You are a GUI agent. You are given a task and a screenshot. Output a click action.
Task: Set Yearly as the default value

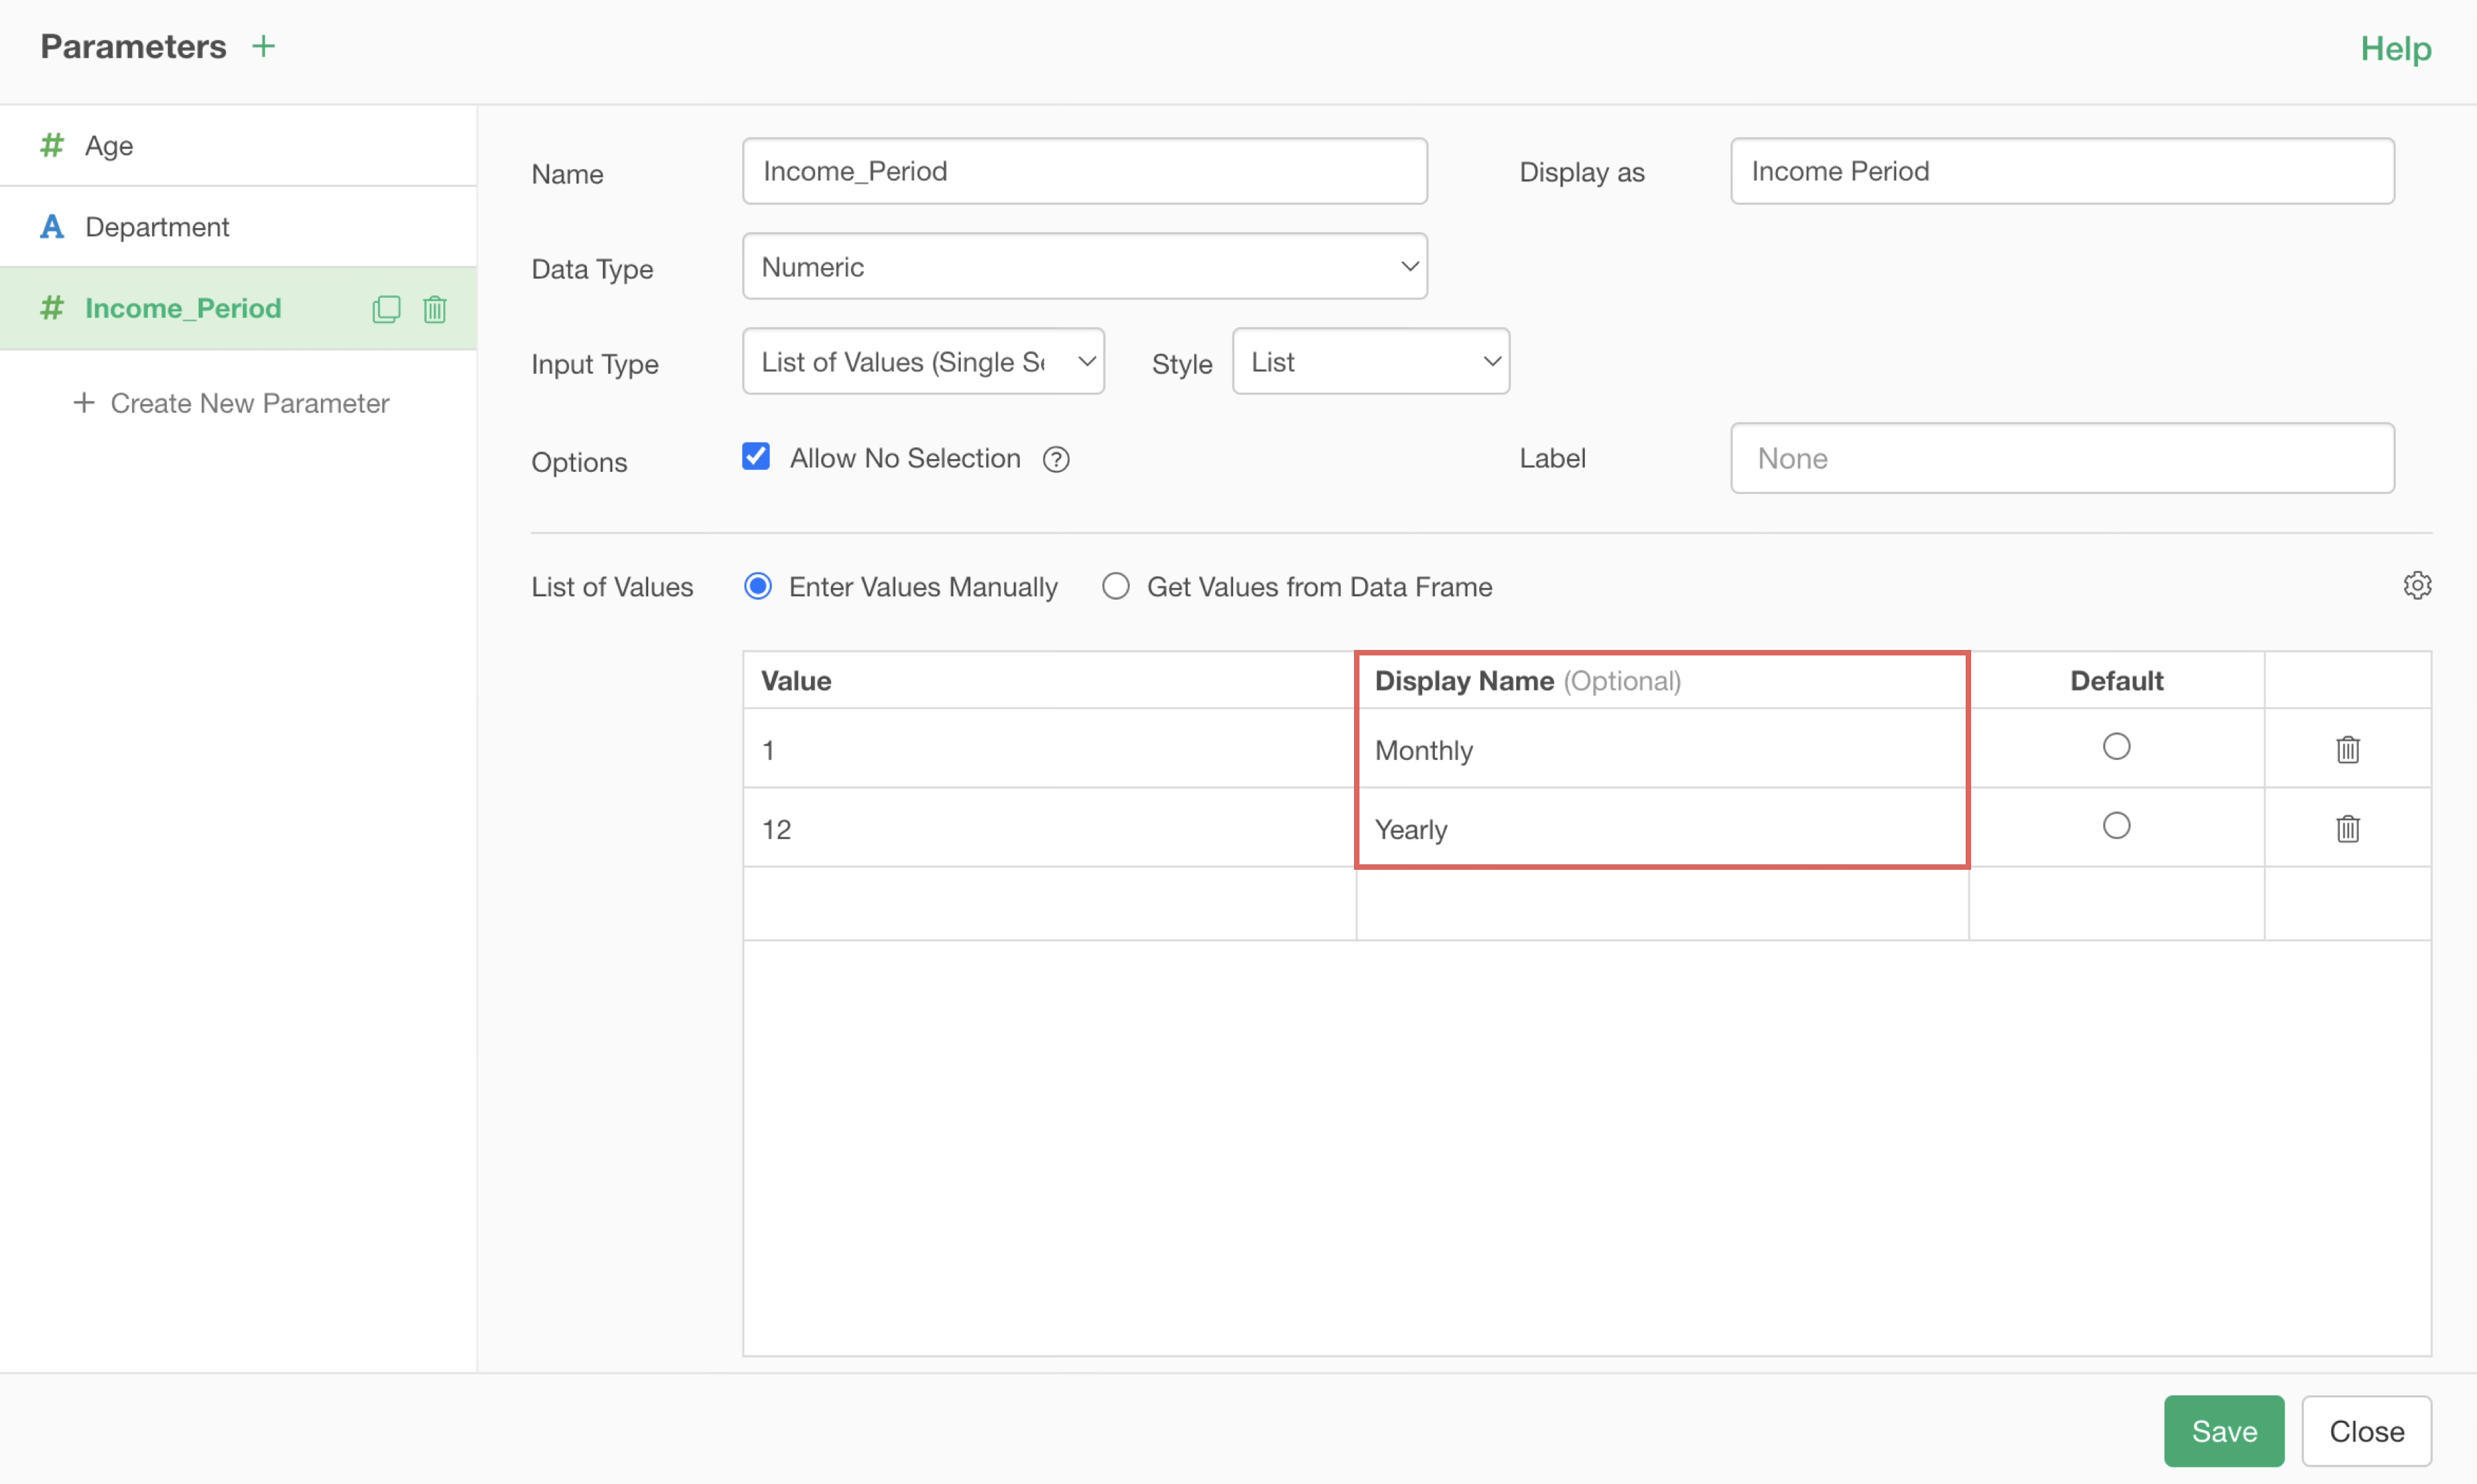(2116, 825)
